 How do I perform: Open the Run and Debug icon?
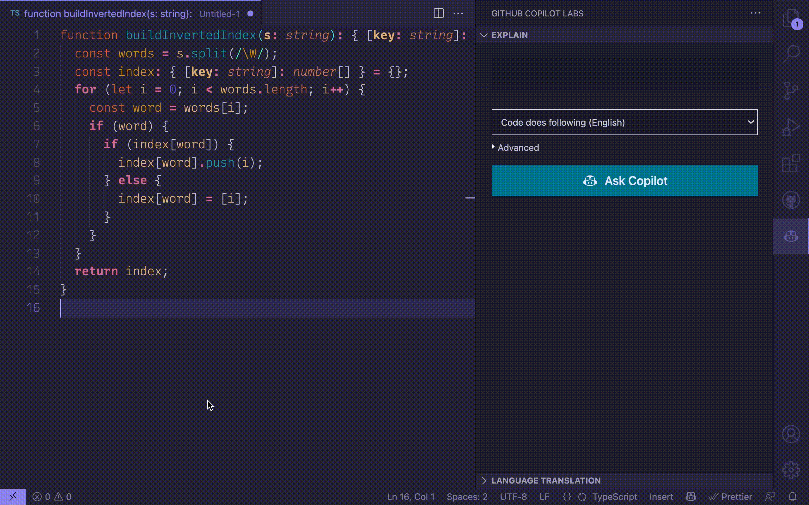pyautogui.click(x=791, y=128)
